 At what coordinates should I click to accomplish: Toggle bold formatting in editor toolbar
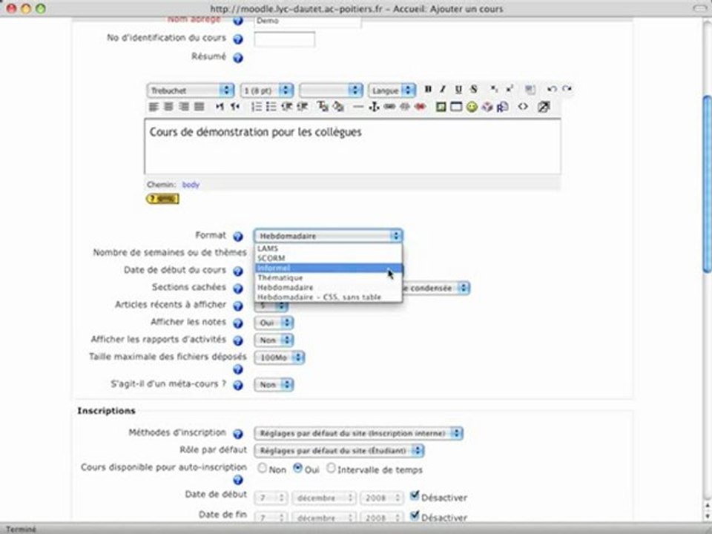428,89
